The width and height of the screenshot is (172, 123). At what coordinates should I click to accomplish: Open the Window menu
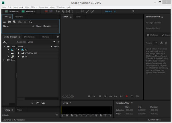pos(60,7)
